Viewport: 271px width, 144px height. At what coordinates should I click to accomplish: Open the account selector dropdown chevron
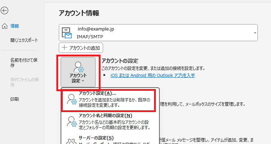coord(255,33)
